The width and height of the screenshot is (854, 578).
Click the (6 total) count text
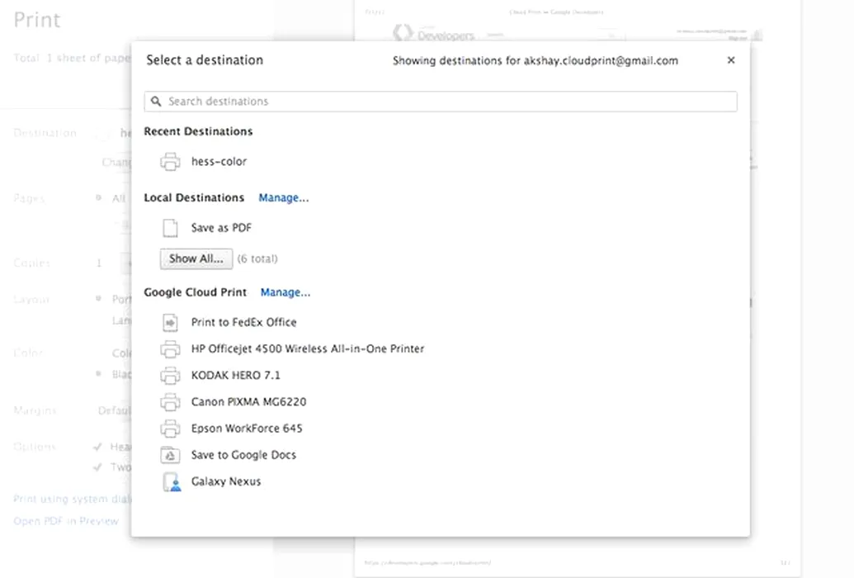pos(257,258)
